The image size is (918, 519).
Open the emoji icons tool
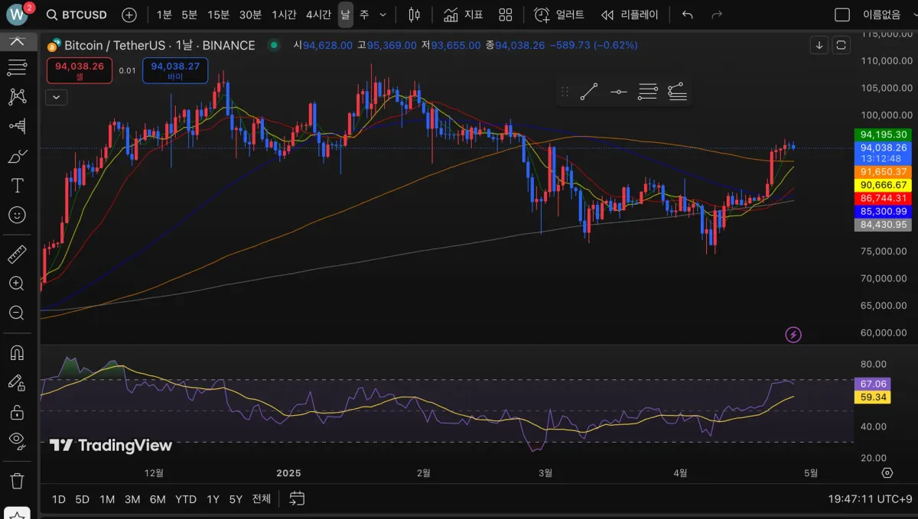17,216
